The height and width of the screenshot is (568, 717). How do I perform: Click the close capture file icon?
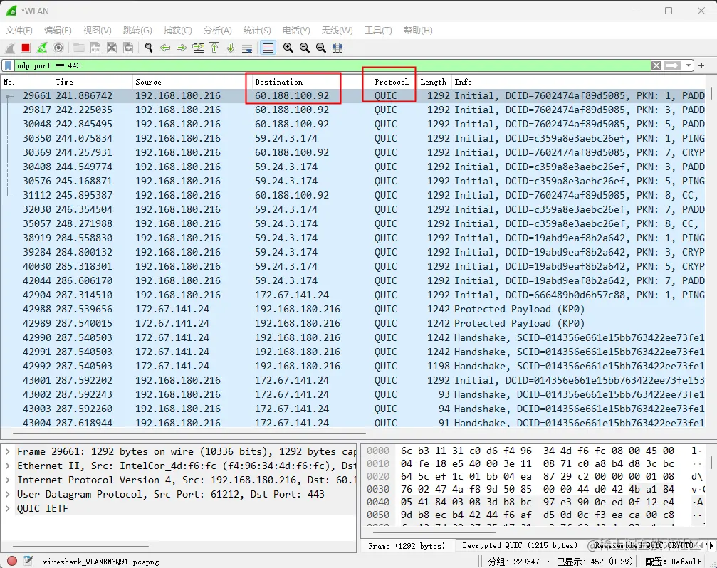click(x=112, y=48)
